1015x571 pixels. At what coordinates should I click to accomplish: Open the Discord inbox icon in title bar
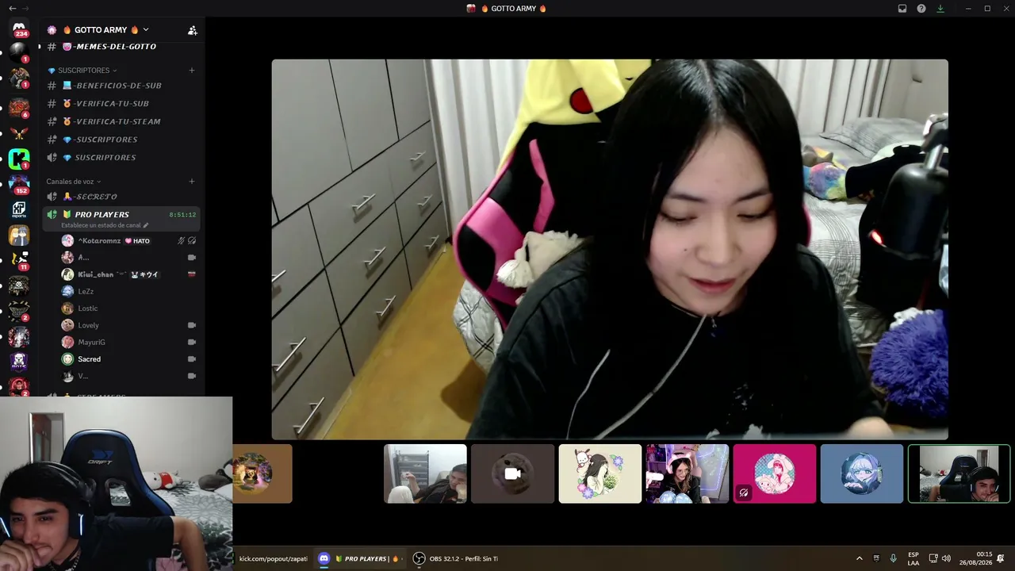(902, 9)
